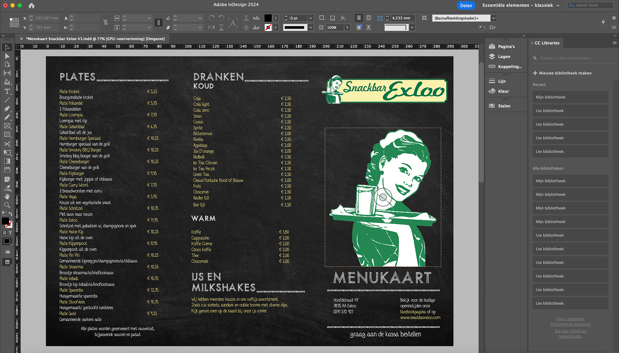619x353 pixels.
Task: Open the Koppelingen panel
Action: click(506, 66)
